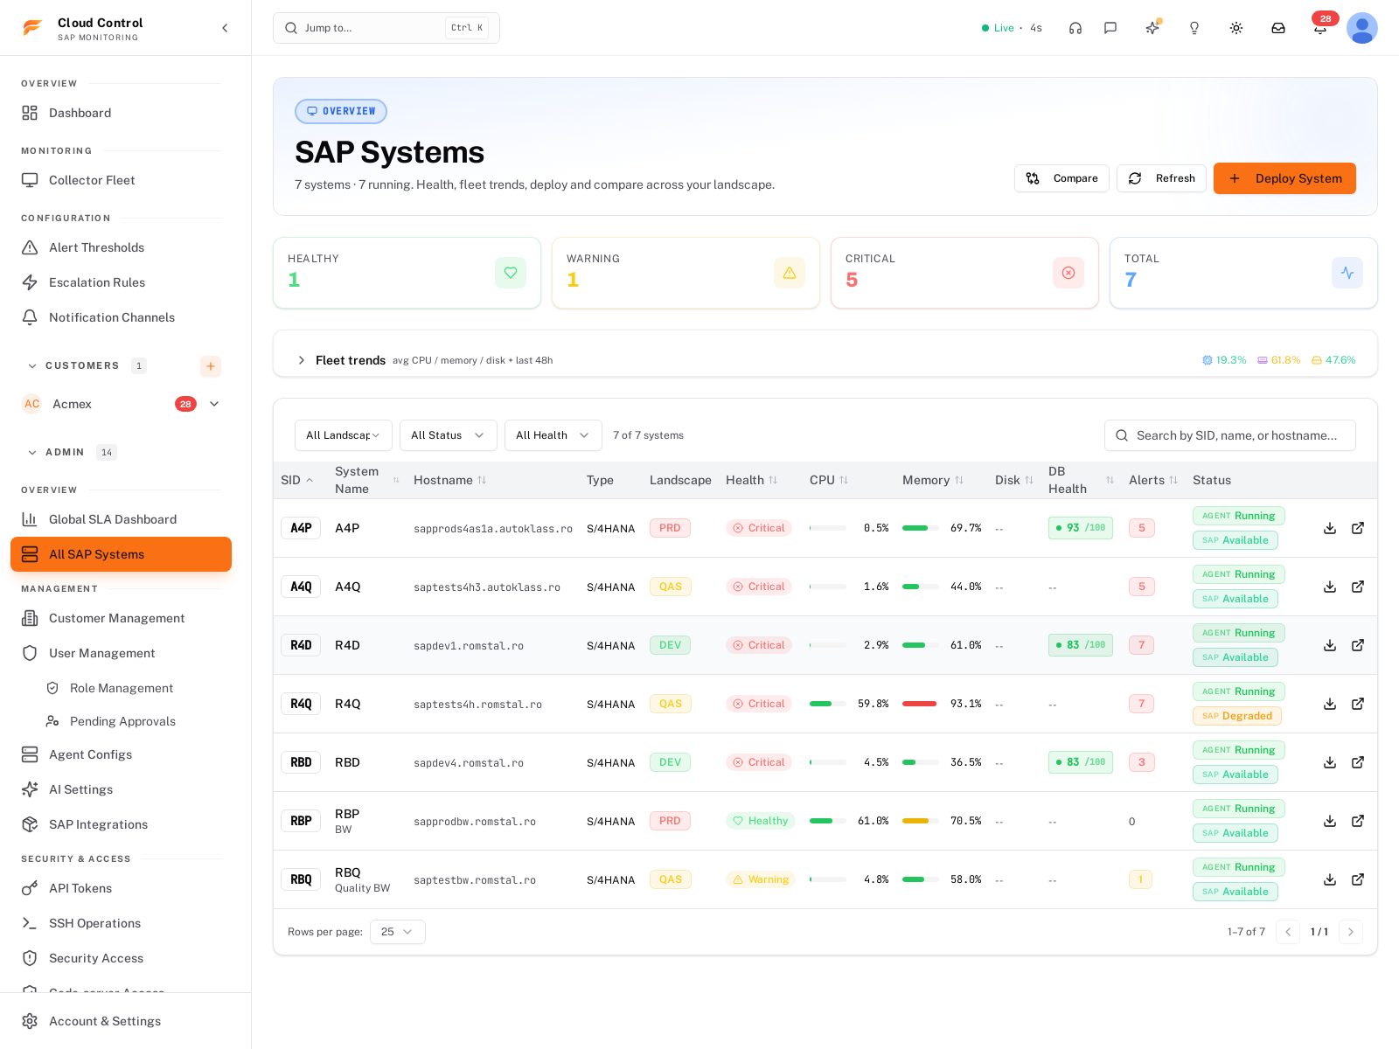
Task: Open the All Health filter dropdown
Action: click(x=553, y=435)
